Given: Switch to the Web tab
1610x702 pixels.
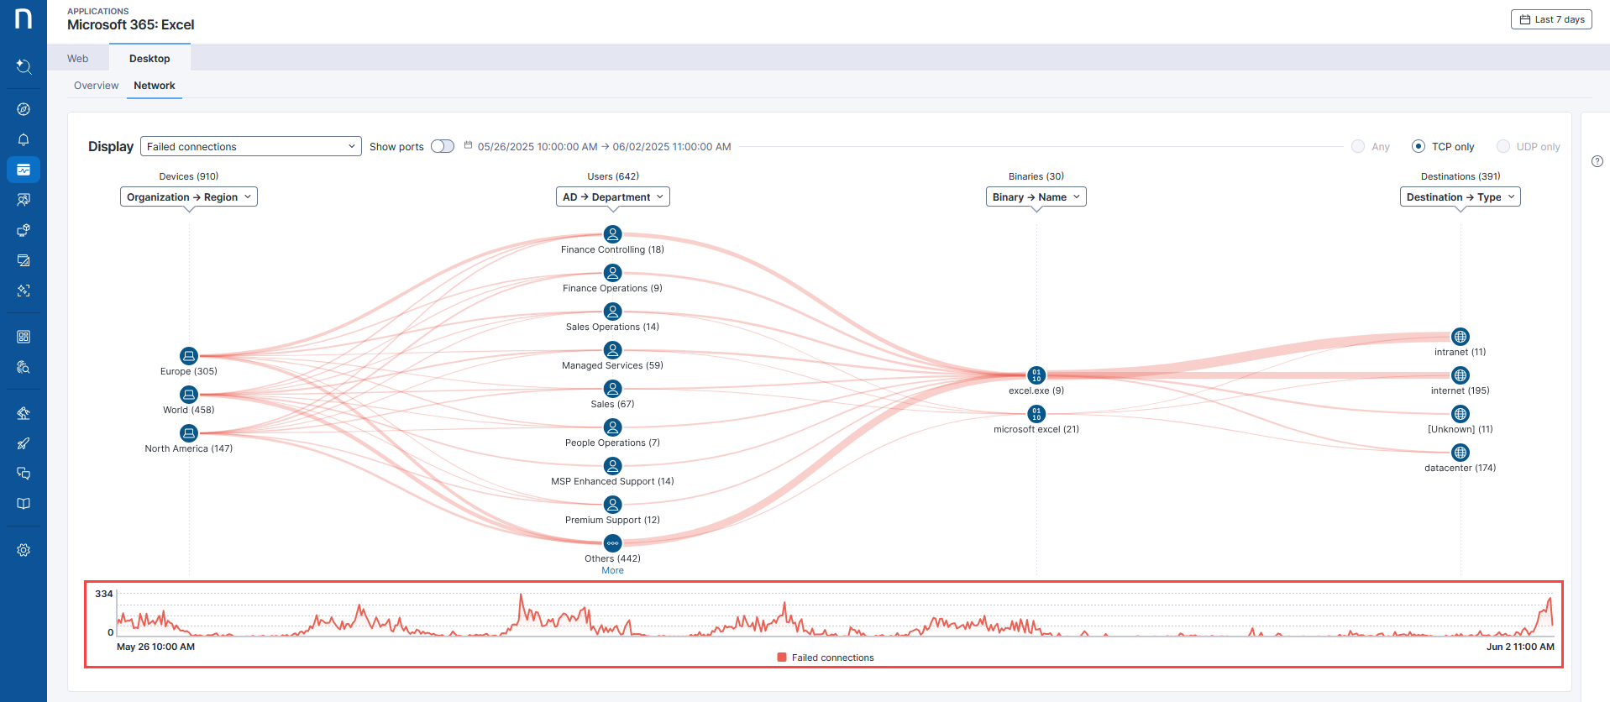Looking at the screenshot, I should (x=78, y=59).
